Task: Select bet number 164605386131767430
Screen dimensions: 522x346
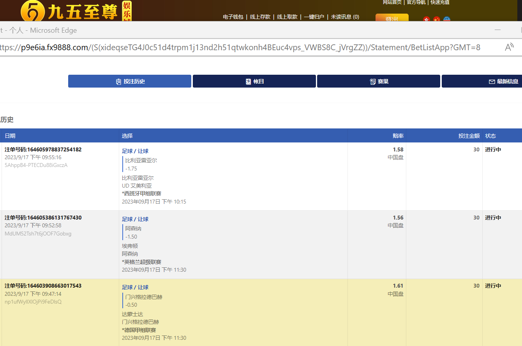Action: tap(43, 218)
